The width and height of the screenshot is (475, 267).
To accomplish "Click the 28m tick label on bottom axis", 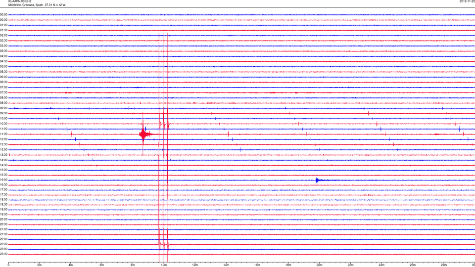I will [444, 265].
